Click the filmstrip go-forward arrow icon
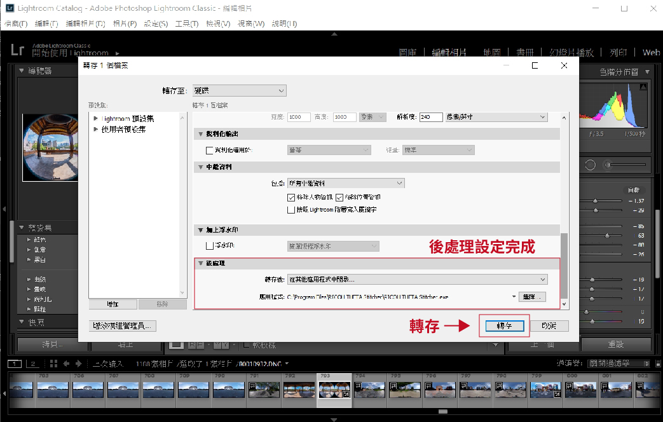Image resolution: width=663 pixels, height=422 pixels. 79,364
